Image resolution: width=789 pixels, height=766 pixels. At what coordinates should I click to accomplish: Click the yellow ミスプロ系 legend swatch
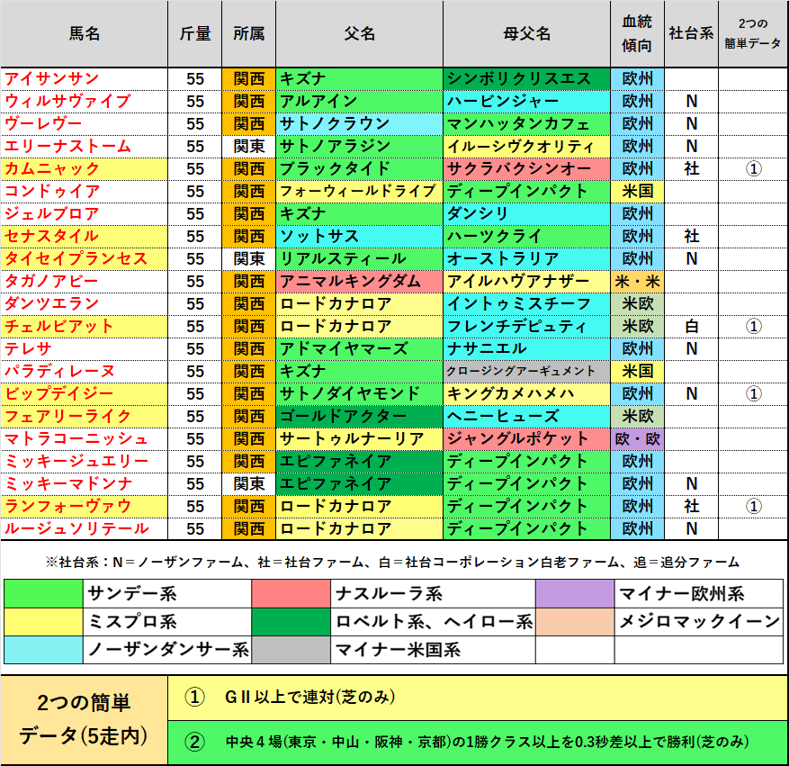(x=43, y=622)
